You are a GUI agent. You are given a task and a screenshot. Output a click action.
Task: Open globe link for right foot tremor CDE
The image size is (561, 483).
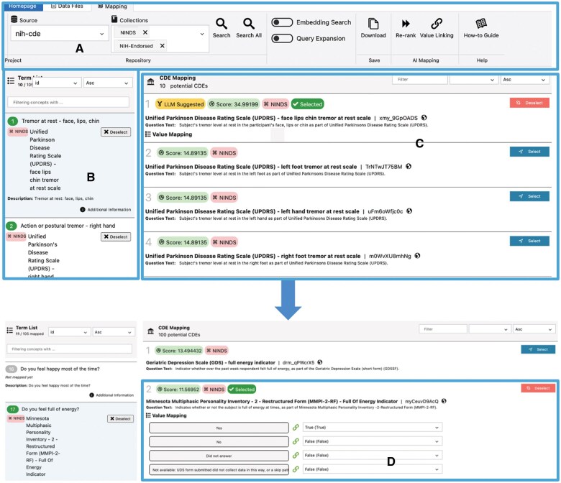click(x=417, y=256)
